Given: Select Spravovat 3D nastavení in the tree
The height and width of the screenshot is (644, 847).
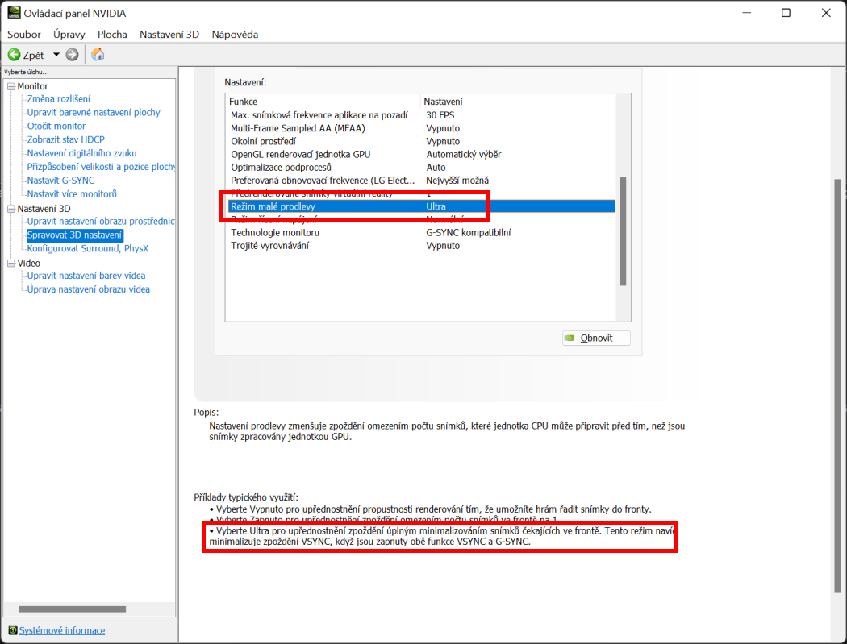Looking at the screenshot, I should pos(74,235).
